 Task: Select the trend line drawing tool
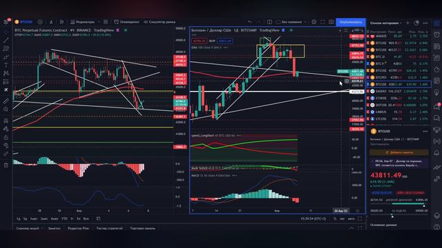pos(6,40)
